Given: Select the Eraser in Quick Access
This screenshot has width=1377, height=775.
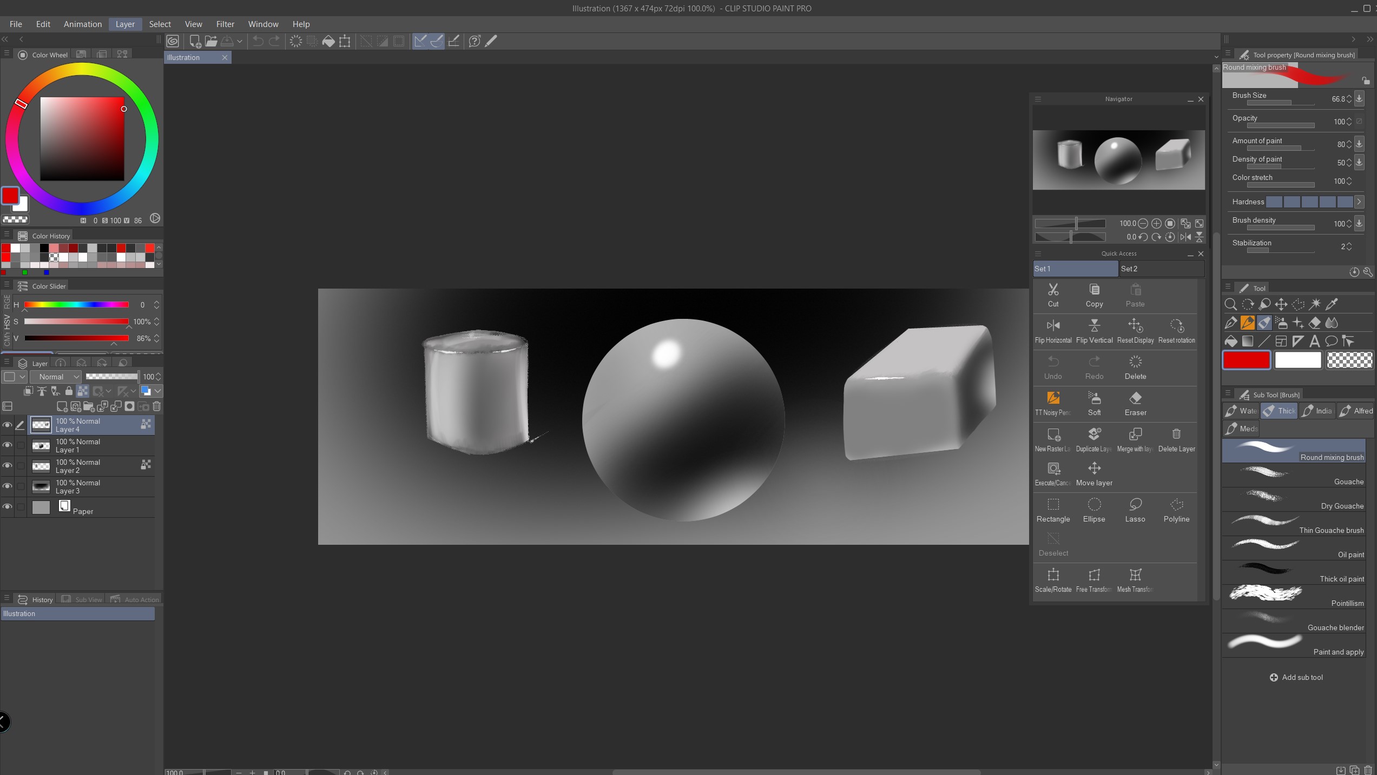Looking at the screenshot, I should pos(1135,403).
